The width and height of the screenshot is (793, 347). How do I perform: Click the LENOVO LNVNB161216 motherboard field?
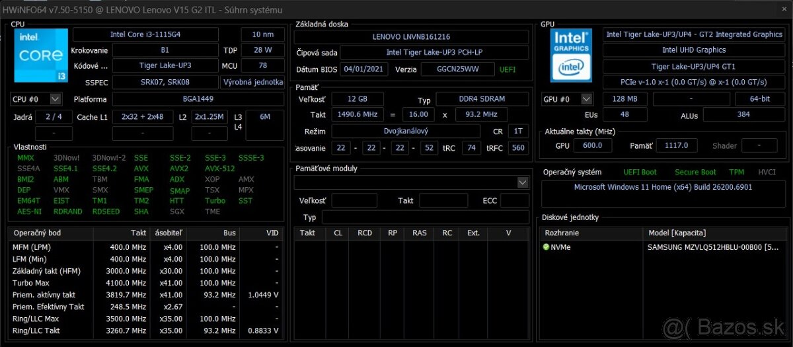(410, 37)
